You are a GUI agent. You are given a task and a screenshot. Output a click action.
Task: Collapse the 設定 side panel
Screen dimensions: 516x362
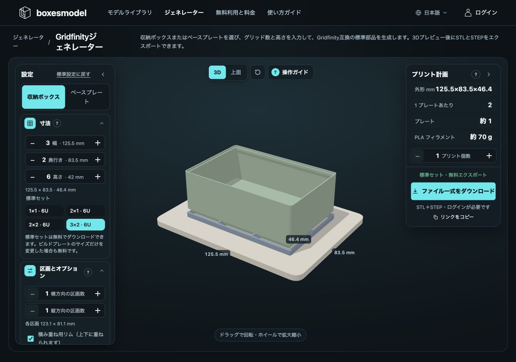pos(103,74)
